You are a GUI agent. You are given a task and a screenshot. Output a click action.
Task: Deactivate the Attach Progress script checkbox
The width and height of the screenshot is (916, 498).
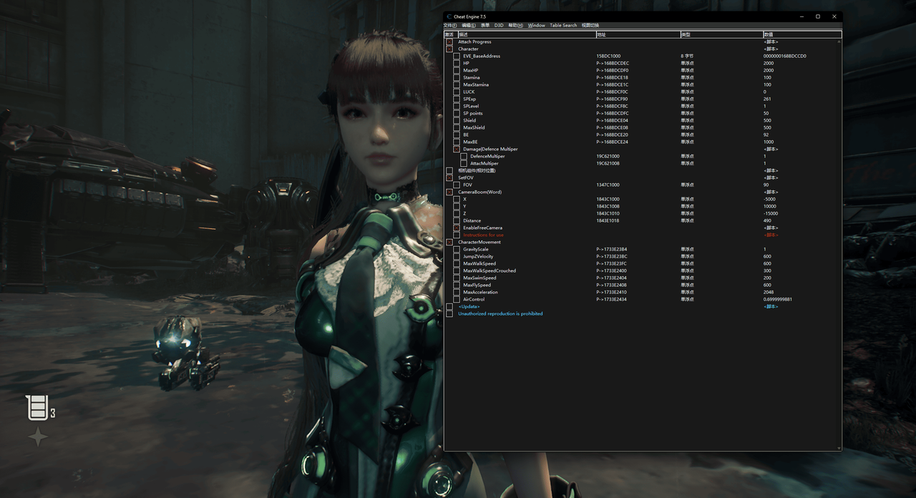coord(449,41)
